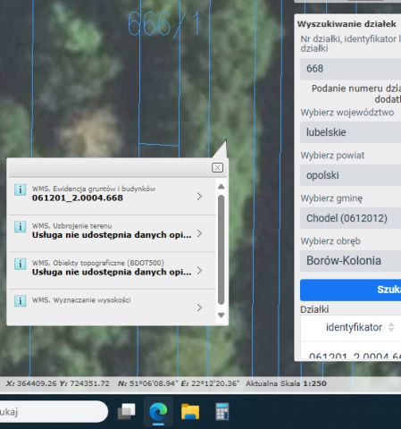Select parcel identifier 061201_2.0004.668
The image size is (401, 429).
click(78, 198)
